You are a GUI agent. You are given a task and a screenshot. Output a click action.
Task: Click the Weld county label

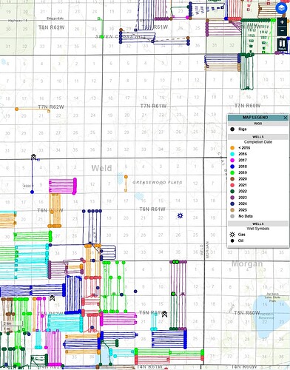(101, 168)
